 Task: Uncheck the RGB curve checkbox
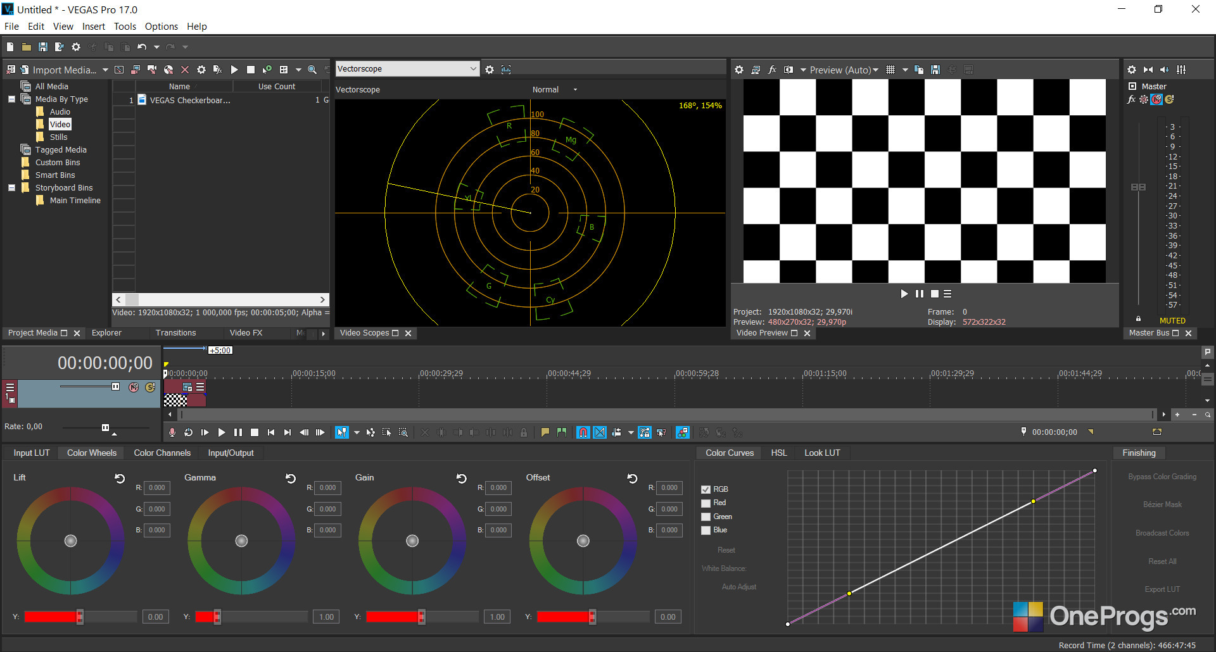pyautogui.click(x=706, y=489)
